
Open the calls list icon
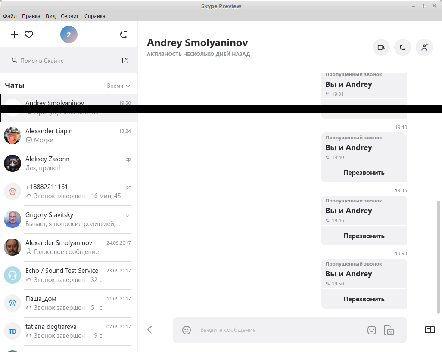point(124,34)
